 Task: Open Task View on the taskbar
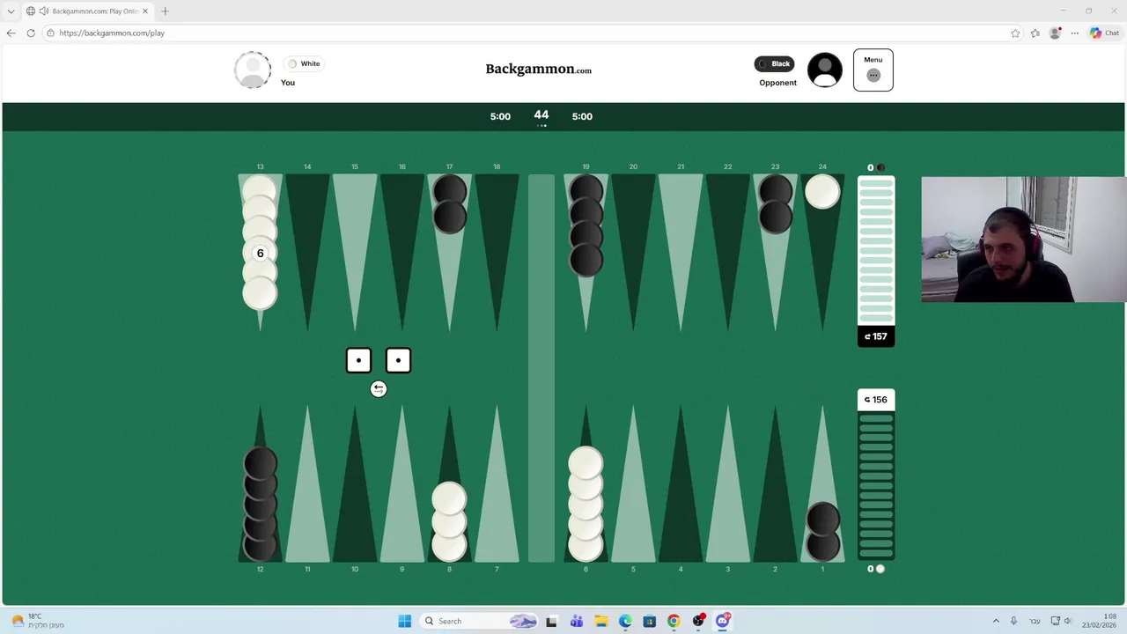tap(551, 621)
